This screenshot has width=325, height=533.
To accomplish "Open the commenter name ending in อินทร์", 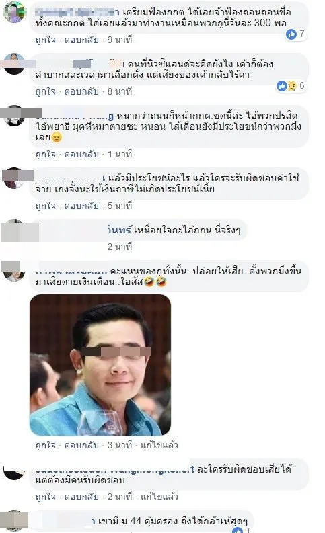I will (x=119, y=230).
